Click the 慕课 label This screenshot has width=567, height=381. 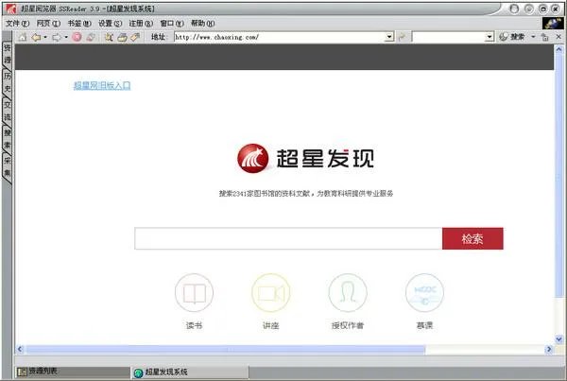pos(424,325)
